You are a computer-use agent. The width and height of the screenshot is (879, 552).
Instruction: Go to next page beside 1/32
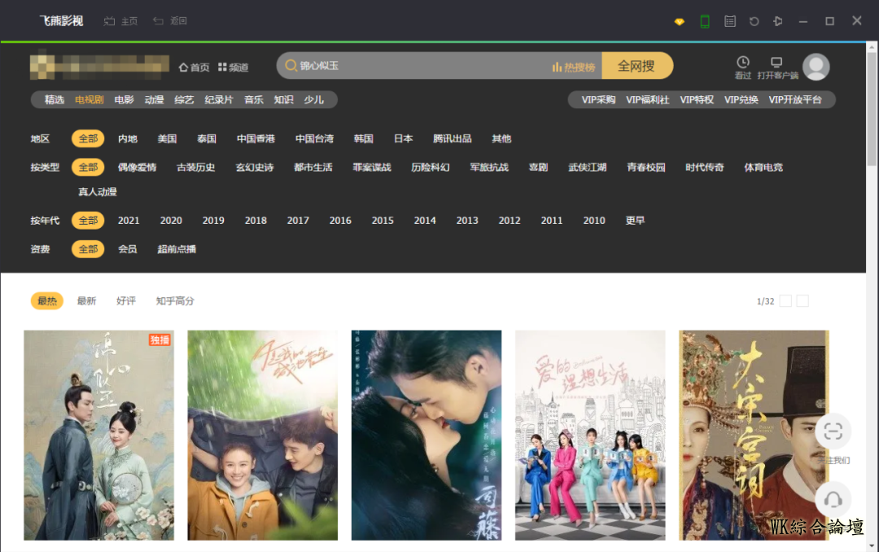click(x=802, y=301)
